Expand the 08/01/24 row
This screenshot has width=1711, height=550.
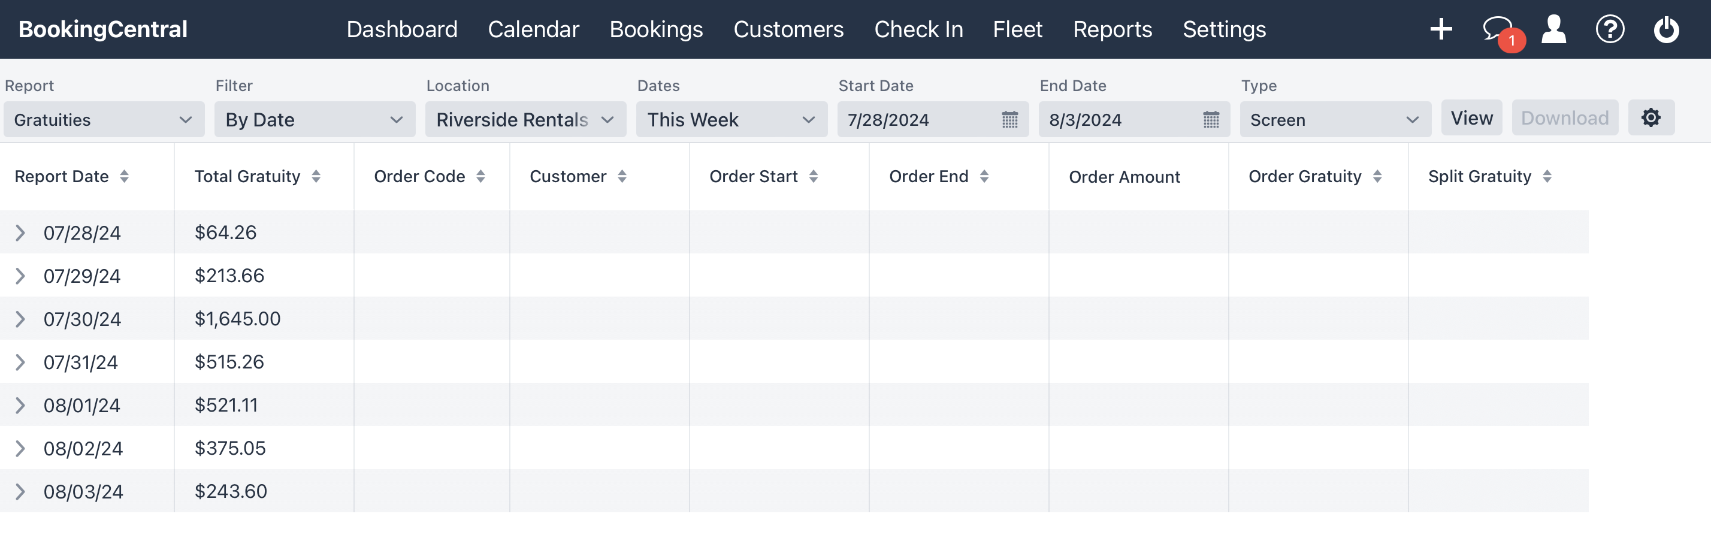coord(20,405)
